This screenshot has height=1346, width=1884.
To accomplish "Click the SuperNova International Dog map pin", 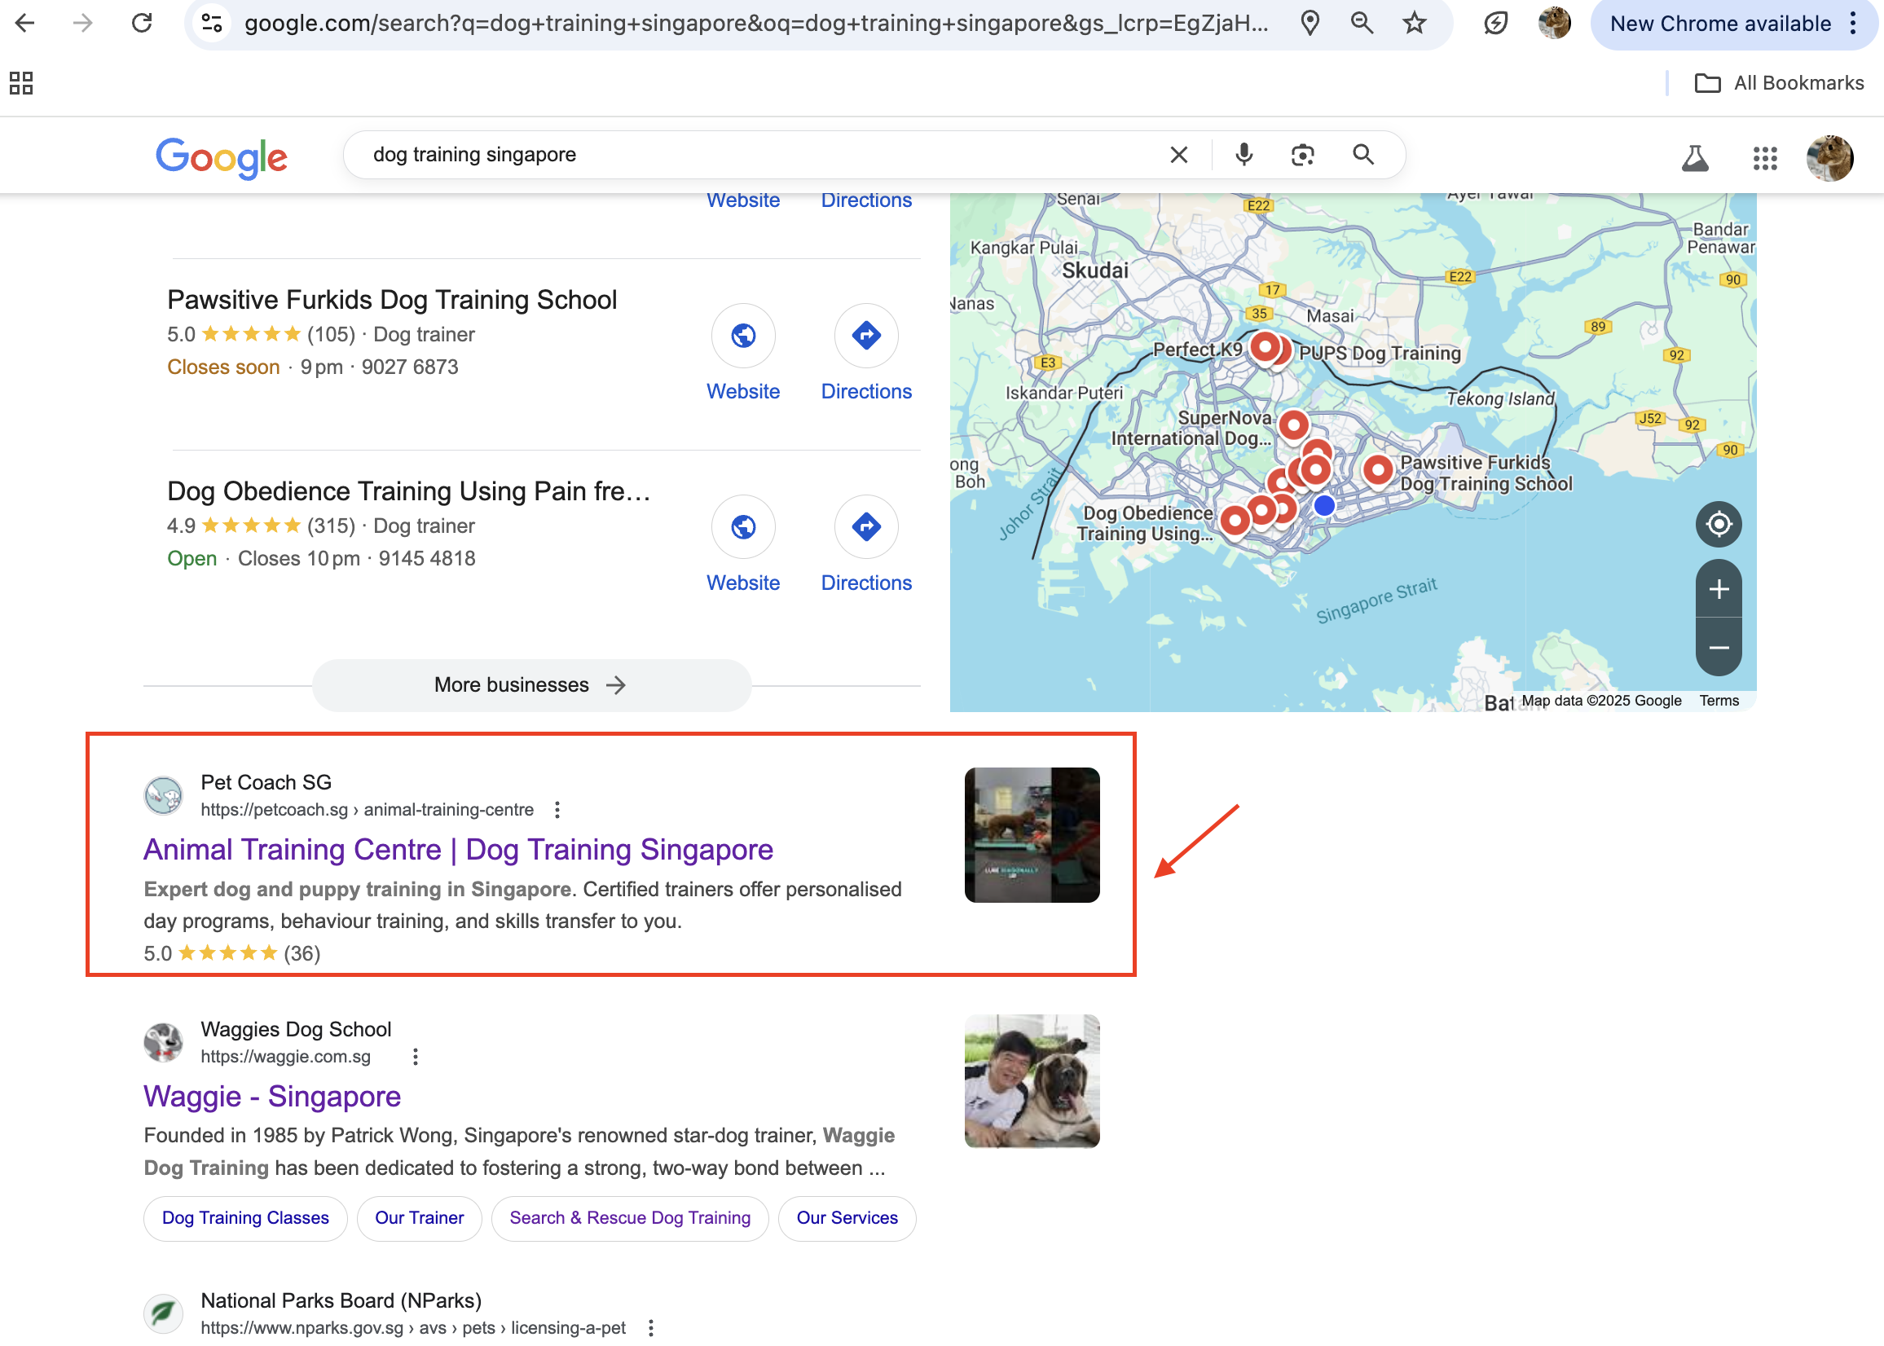I will coord(1293,425).
